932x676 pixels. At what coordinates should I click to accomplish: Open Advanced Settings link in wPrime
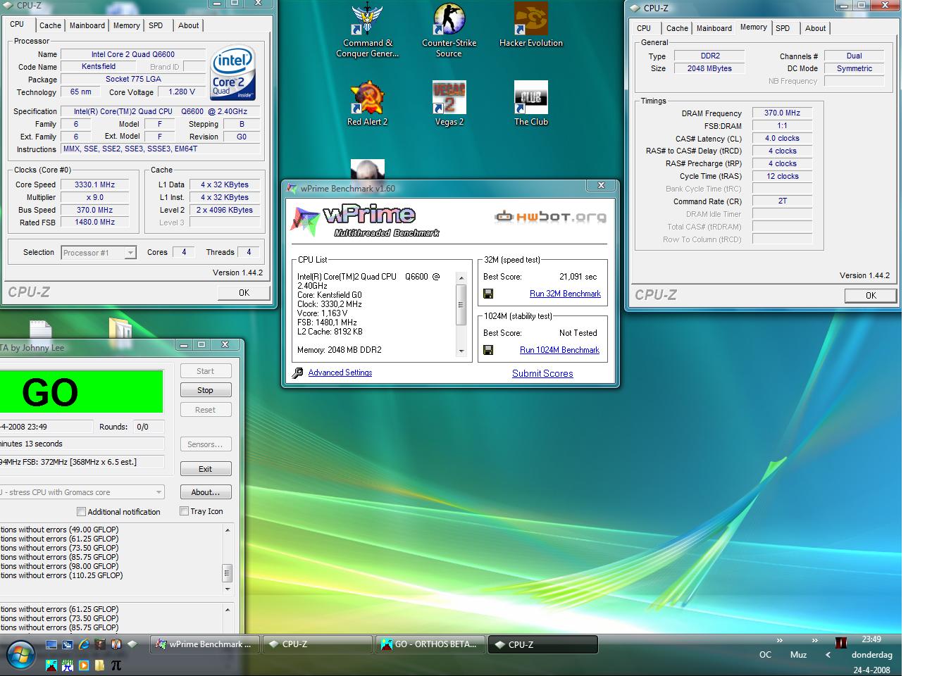[x=340, y=373]
